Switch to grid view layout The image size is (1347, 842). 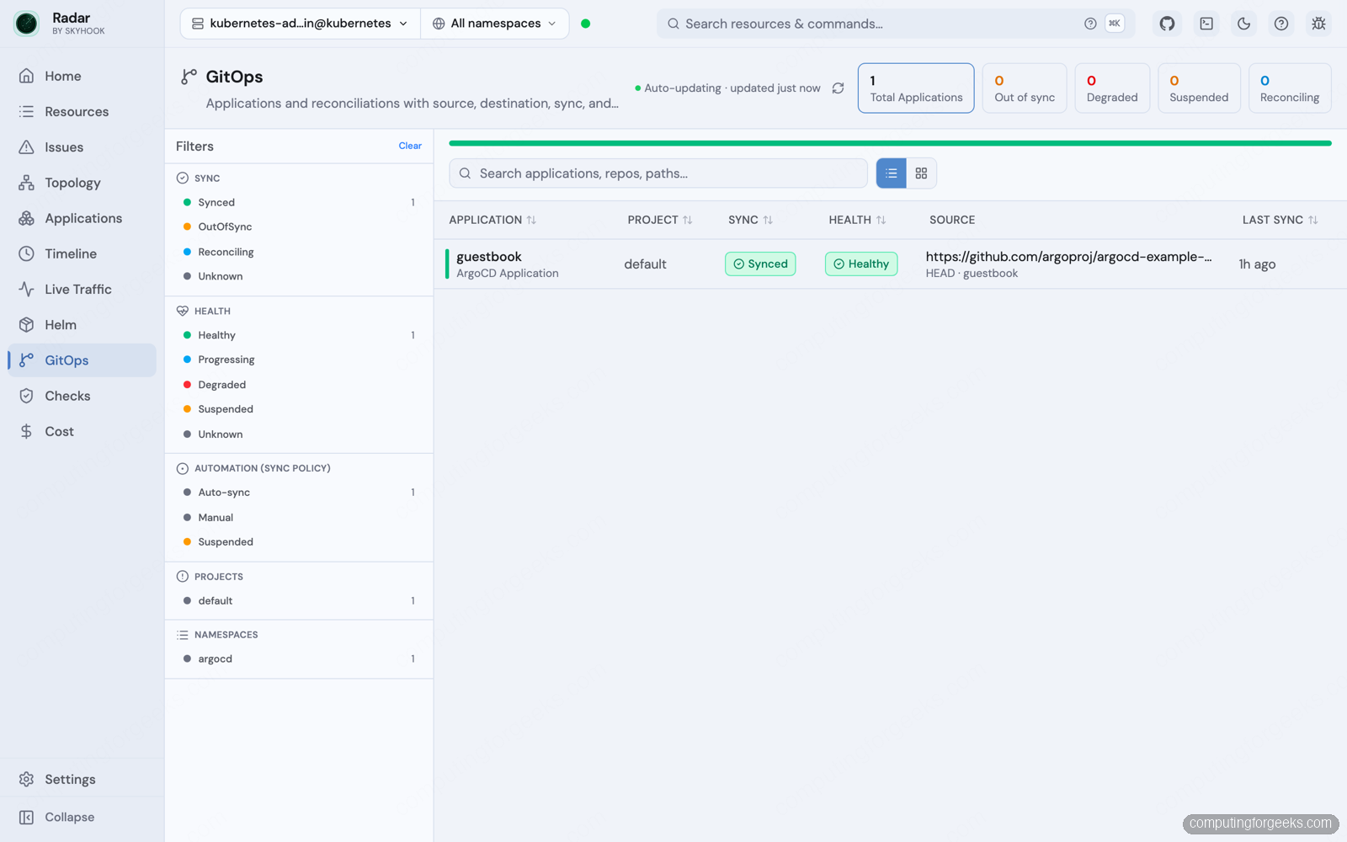coord(922,173)
